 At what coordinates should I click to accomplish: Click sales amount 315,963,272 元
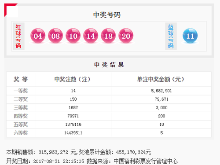[57, 152]
